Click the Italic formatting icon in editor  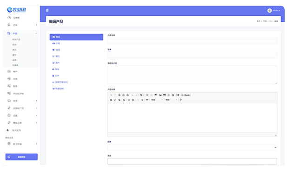[115, 100]
